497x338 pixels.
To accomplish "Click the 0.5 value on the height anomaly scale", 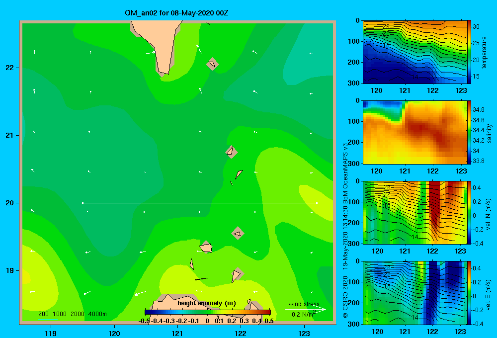I will tap(269, 321).
